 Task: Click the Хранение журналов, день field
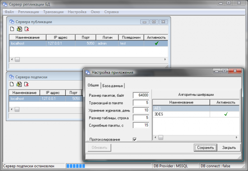141,110
